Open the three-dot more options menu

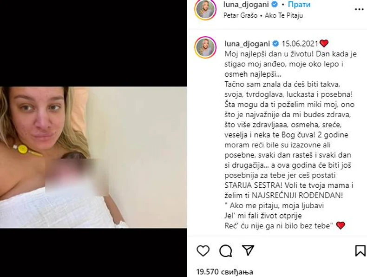(x=359, y=9)
